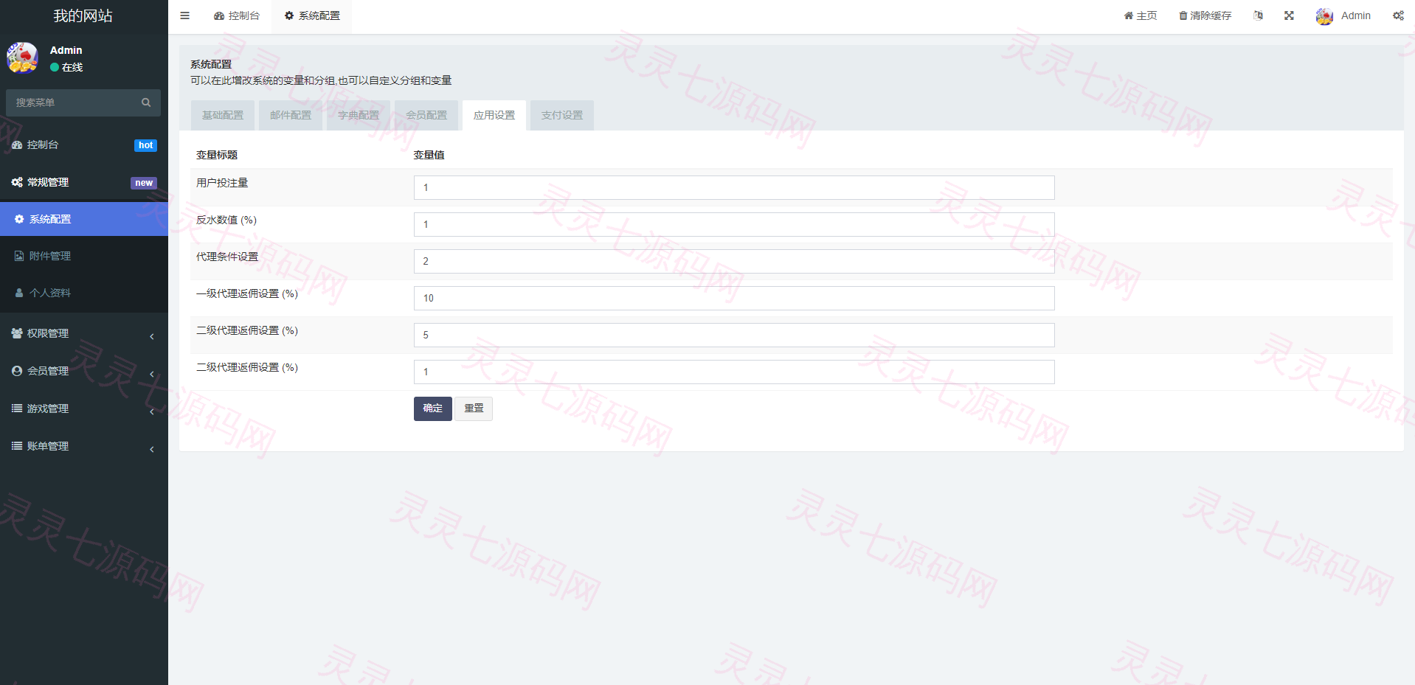Collapse the 常规管理 sidebar group
Image resolution: width=1415 pixels, height=685 pixels.
point(84,182)
